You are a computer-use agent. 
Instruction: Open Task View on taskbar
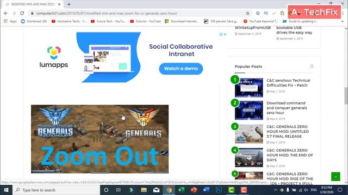pos(119,190)
